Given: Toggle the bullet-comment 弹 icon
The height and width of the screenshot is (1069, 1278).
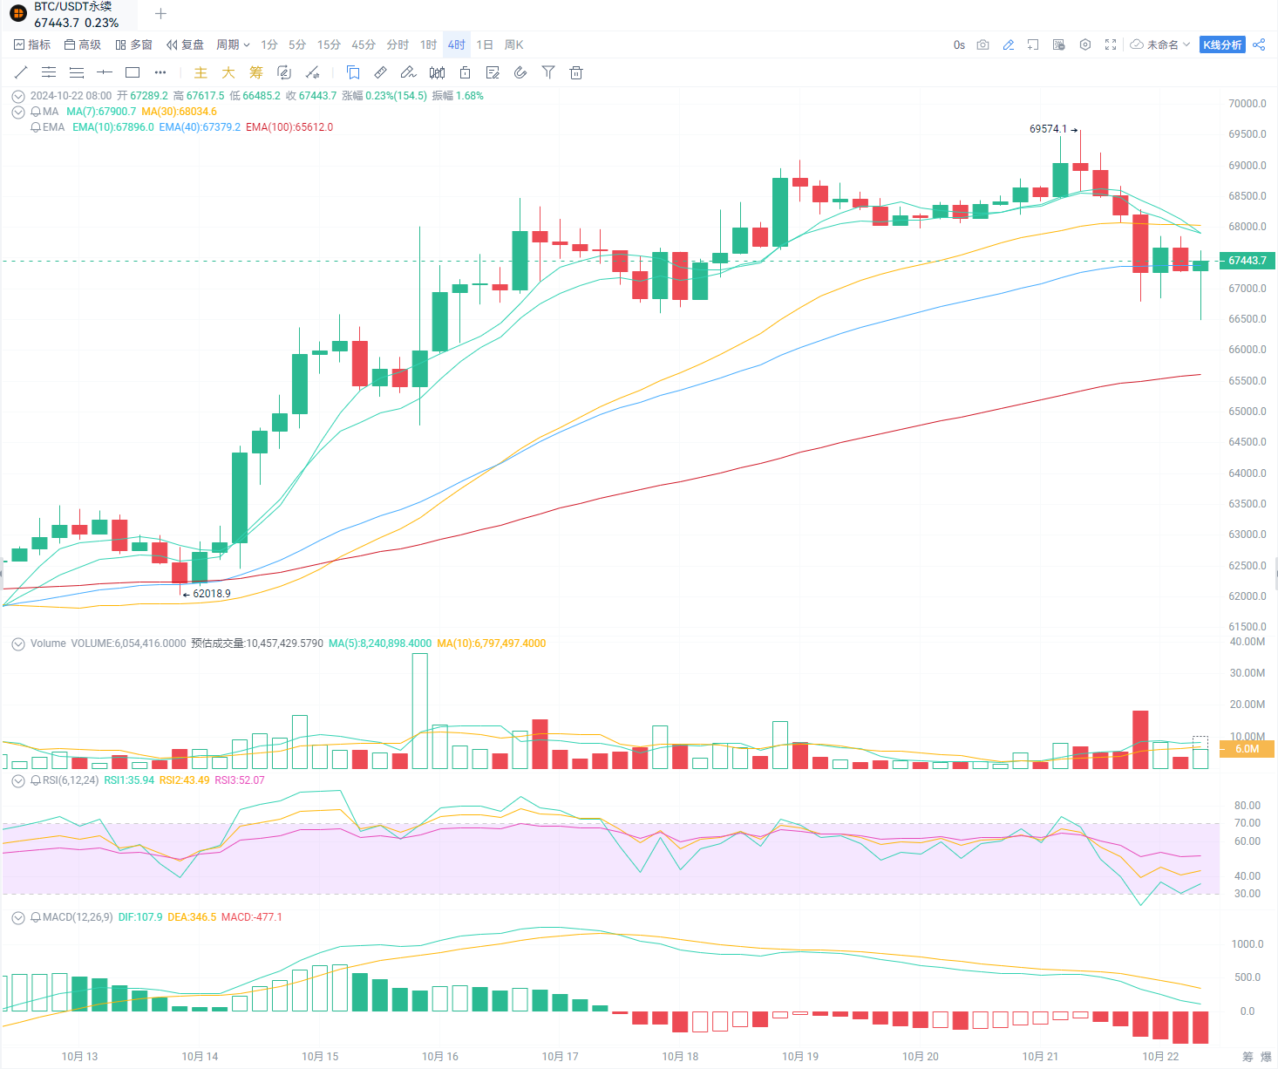Looking at the screenshot, I should (1059, 44).
